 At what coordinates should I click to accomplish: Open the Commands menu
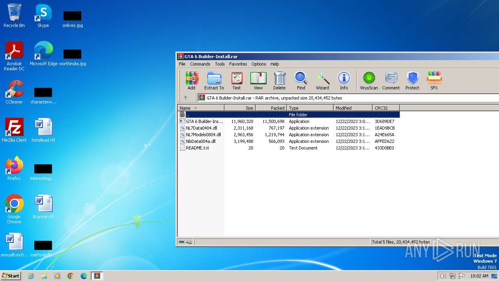coord(200,64)
